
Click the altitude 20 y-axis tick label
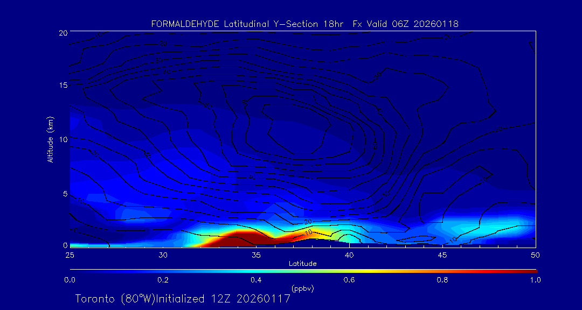click(62, 33)
